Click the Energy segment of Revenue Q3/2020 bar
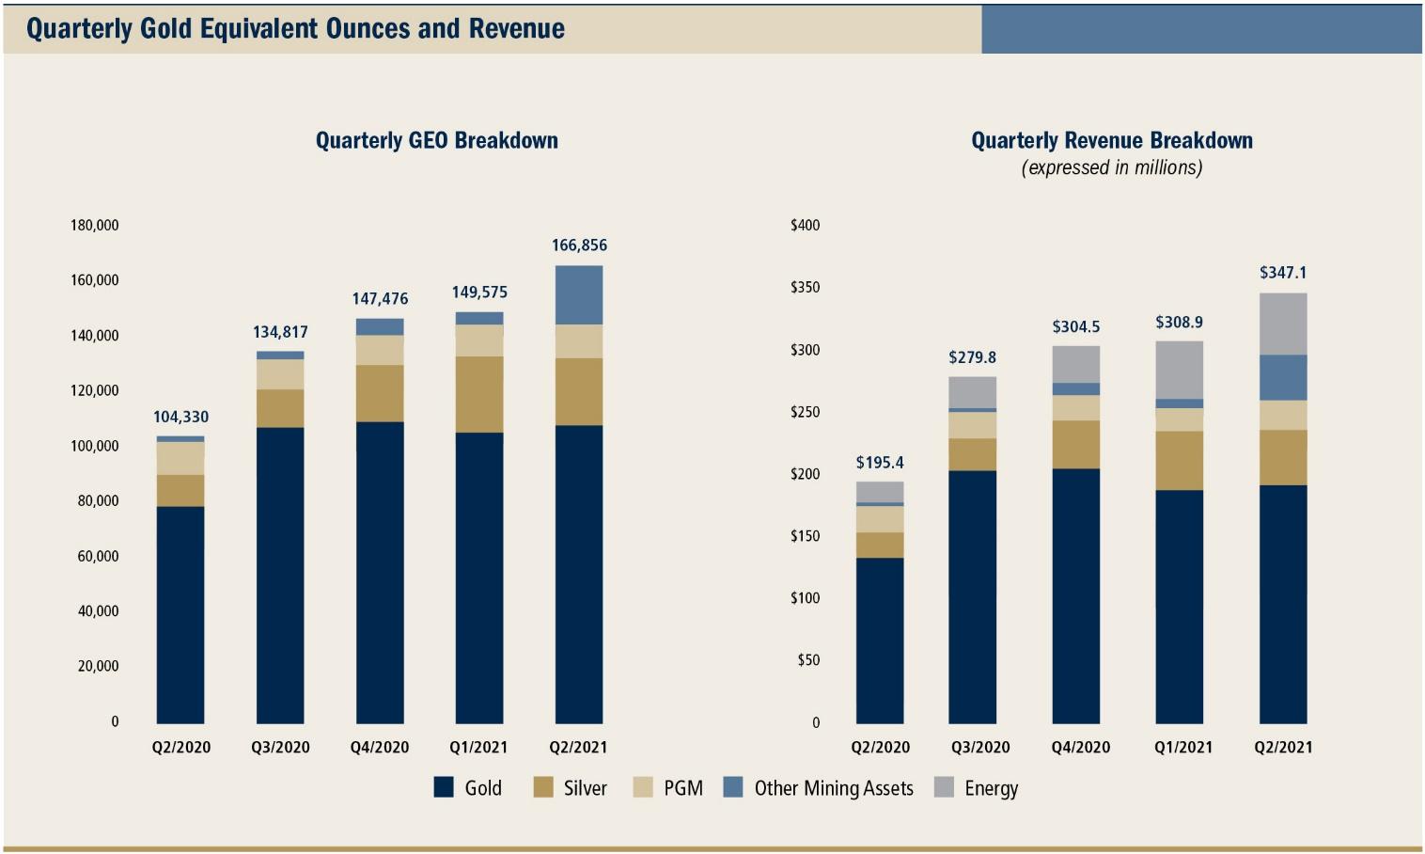1425x854 pixels. tap(973, 393)
